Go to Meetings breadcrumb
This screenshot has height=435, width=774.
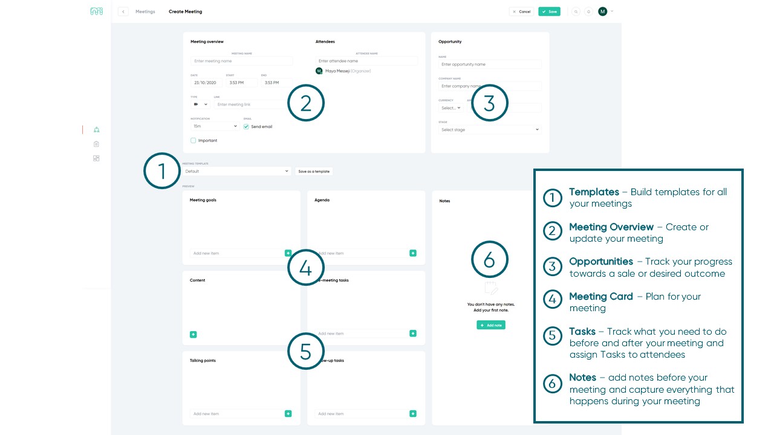coord(145,11)
